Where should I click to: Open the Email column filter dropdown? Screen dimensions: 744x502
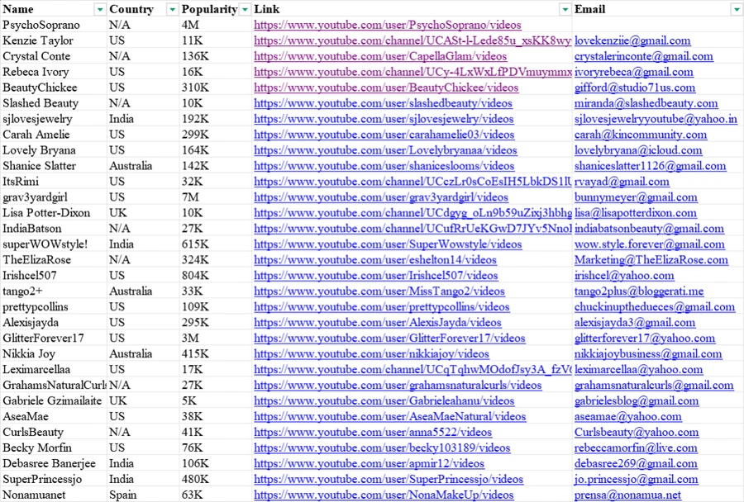click(737, 9)
